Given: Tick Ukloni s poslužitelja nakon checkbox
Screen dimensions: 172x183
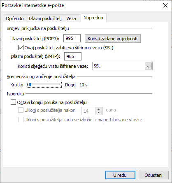Looking at the screenshot, I should point(21,110).
